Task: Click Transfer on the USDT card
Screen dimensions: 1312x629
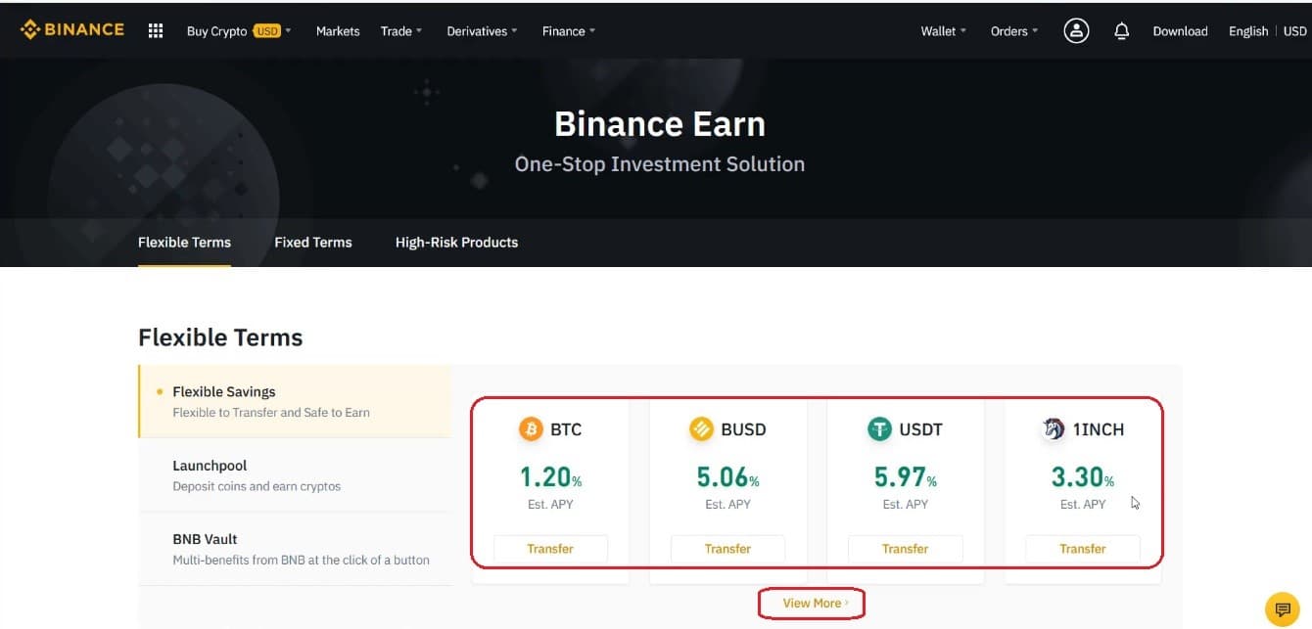Action: pos(905,549)
